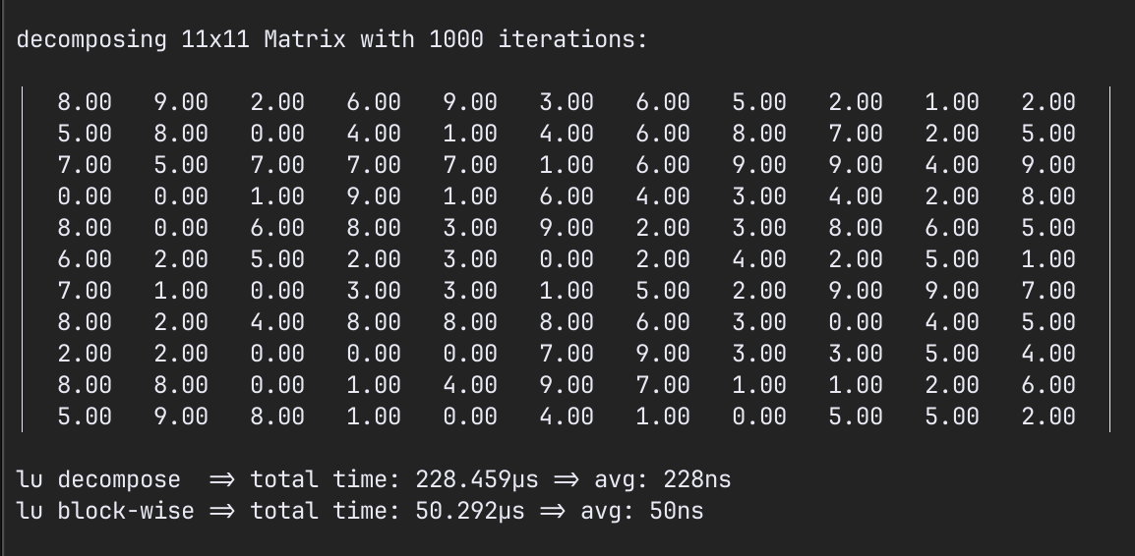The width and height of the screenshot is (1135, 556).
Task: Click 0.00 in row starting 7.00 1.00
Action: [x=277, y=291]
